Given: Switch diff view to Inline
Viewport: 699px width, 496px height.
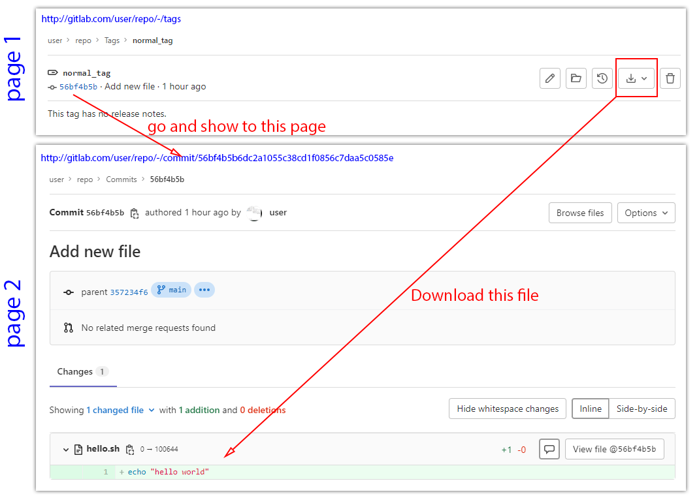Looking at the screenshot, I should tap(591, 409).
